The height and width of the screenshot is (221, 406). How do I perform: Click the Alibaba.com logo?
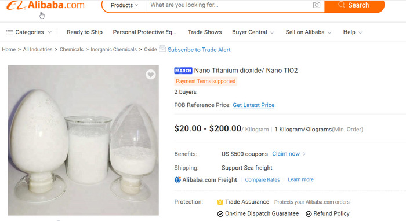coord(46,5)
